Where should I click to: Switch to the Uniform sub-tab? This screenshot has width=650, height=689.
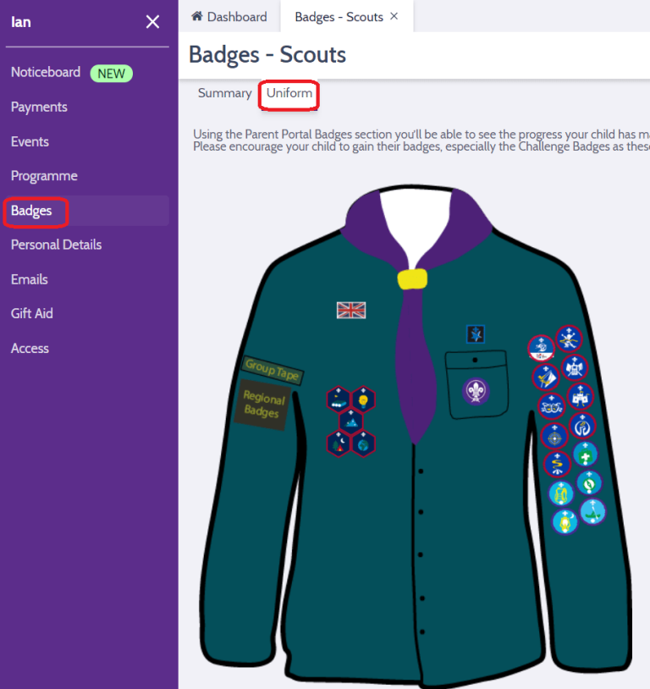[289, 93]
